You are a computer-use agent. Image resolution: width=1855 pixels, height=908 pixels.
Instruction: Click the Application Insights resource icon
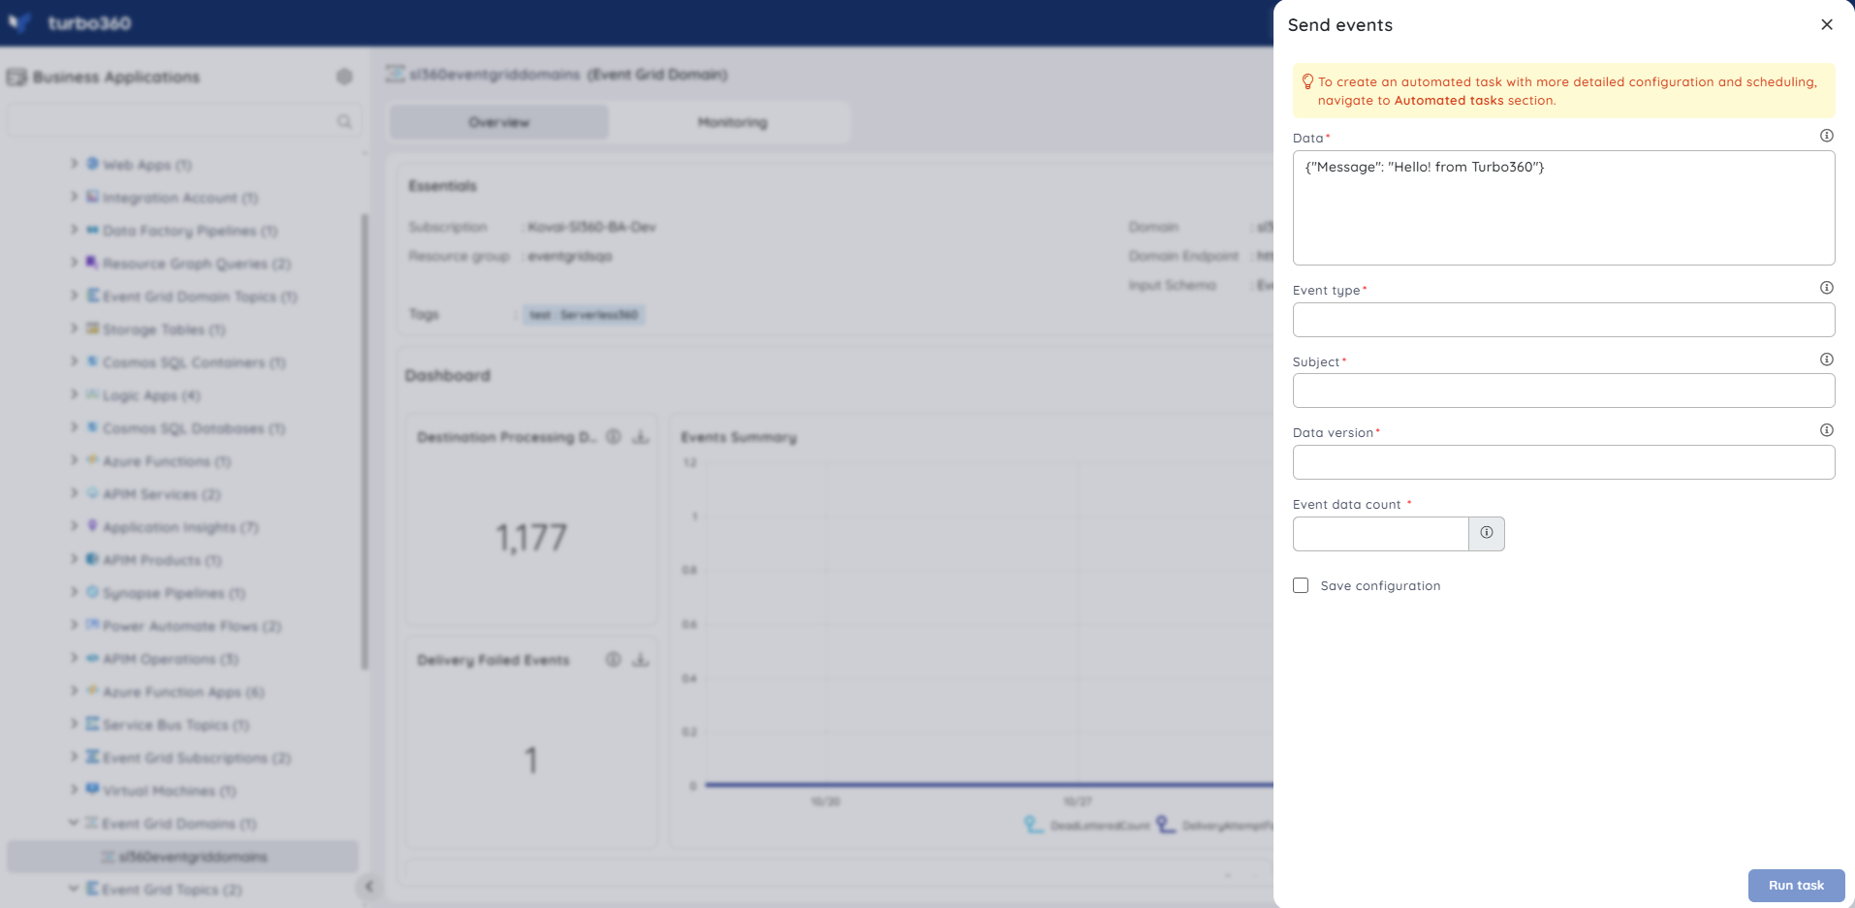click(92, 526)
